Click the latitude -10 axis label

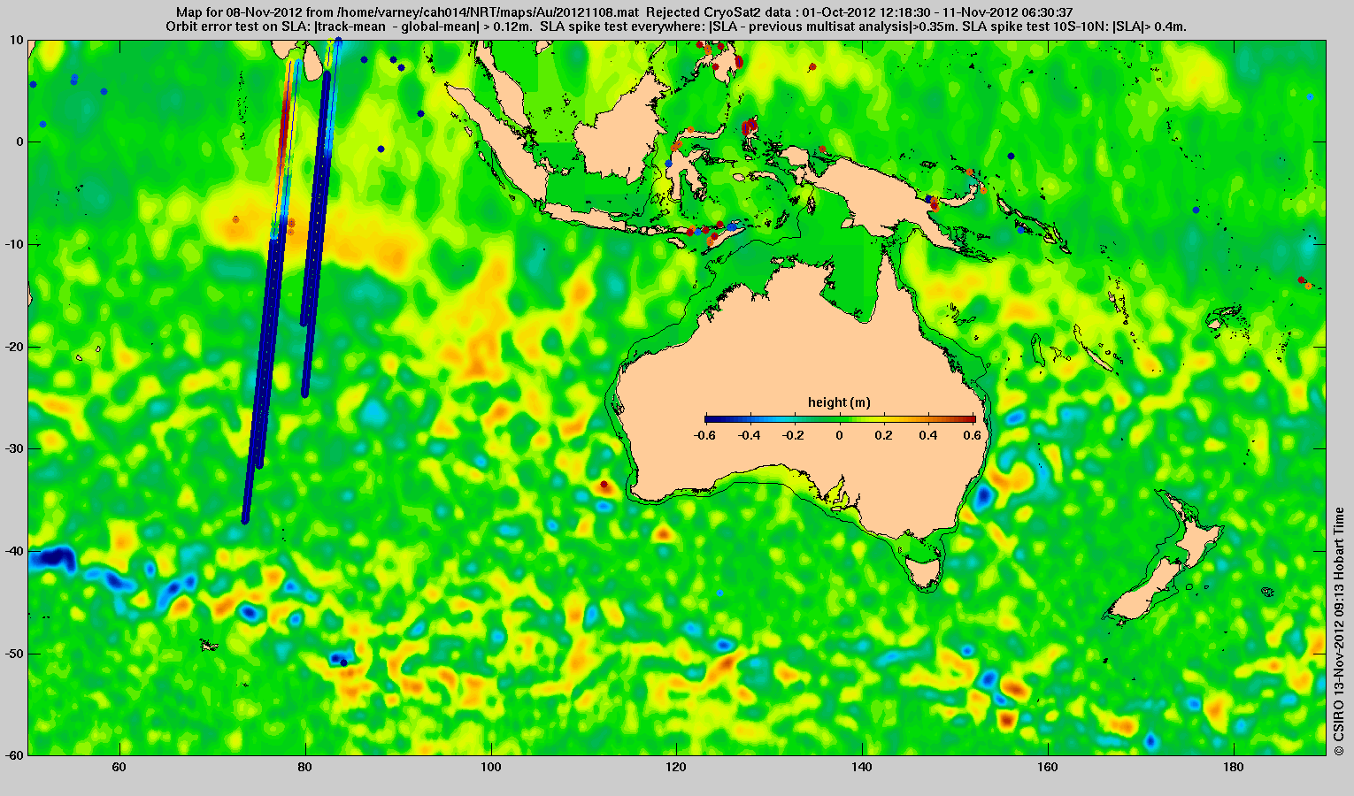[14, 244]
